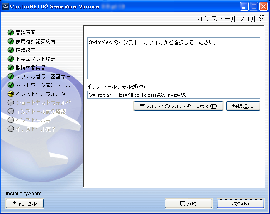Click the デフォルトのフォルダーに戻す(R) button
This screenshot has width=270, height=214.
point(178,106)
